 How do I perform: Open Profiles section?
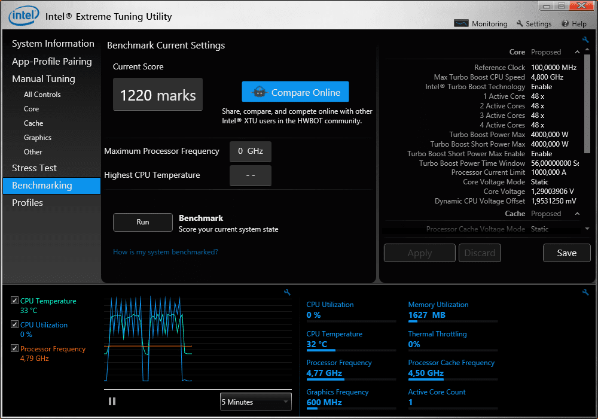pos(28,203)
